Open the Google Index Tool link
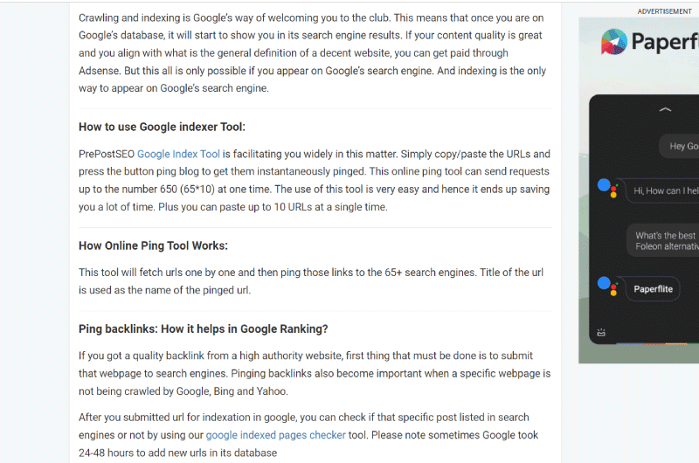This screenshot has width=699, height=463. [x=178, y=154]
